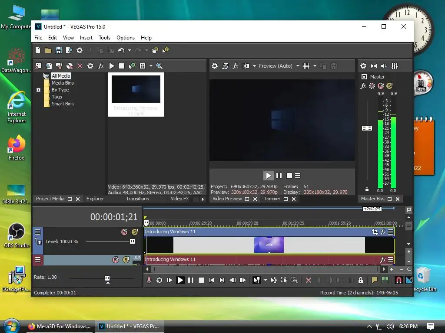
Task: Open audio event FX button
Action: 383,260
